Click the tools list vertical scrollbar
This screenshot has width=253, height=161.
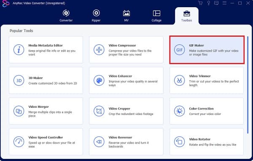[x=248, y=85]
